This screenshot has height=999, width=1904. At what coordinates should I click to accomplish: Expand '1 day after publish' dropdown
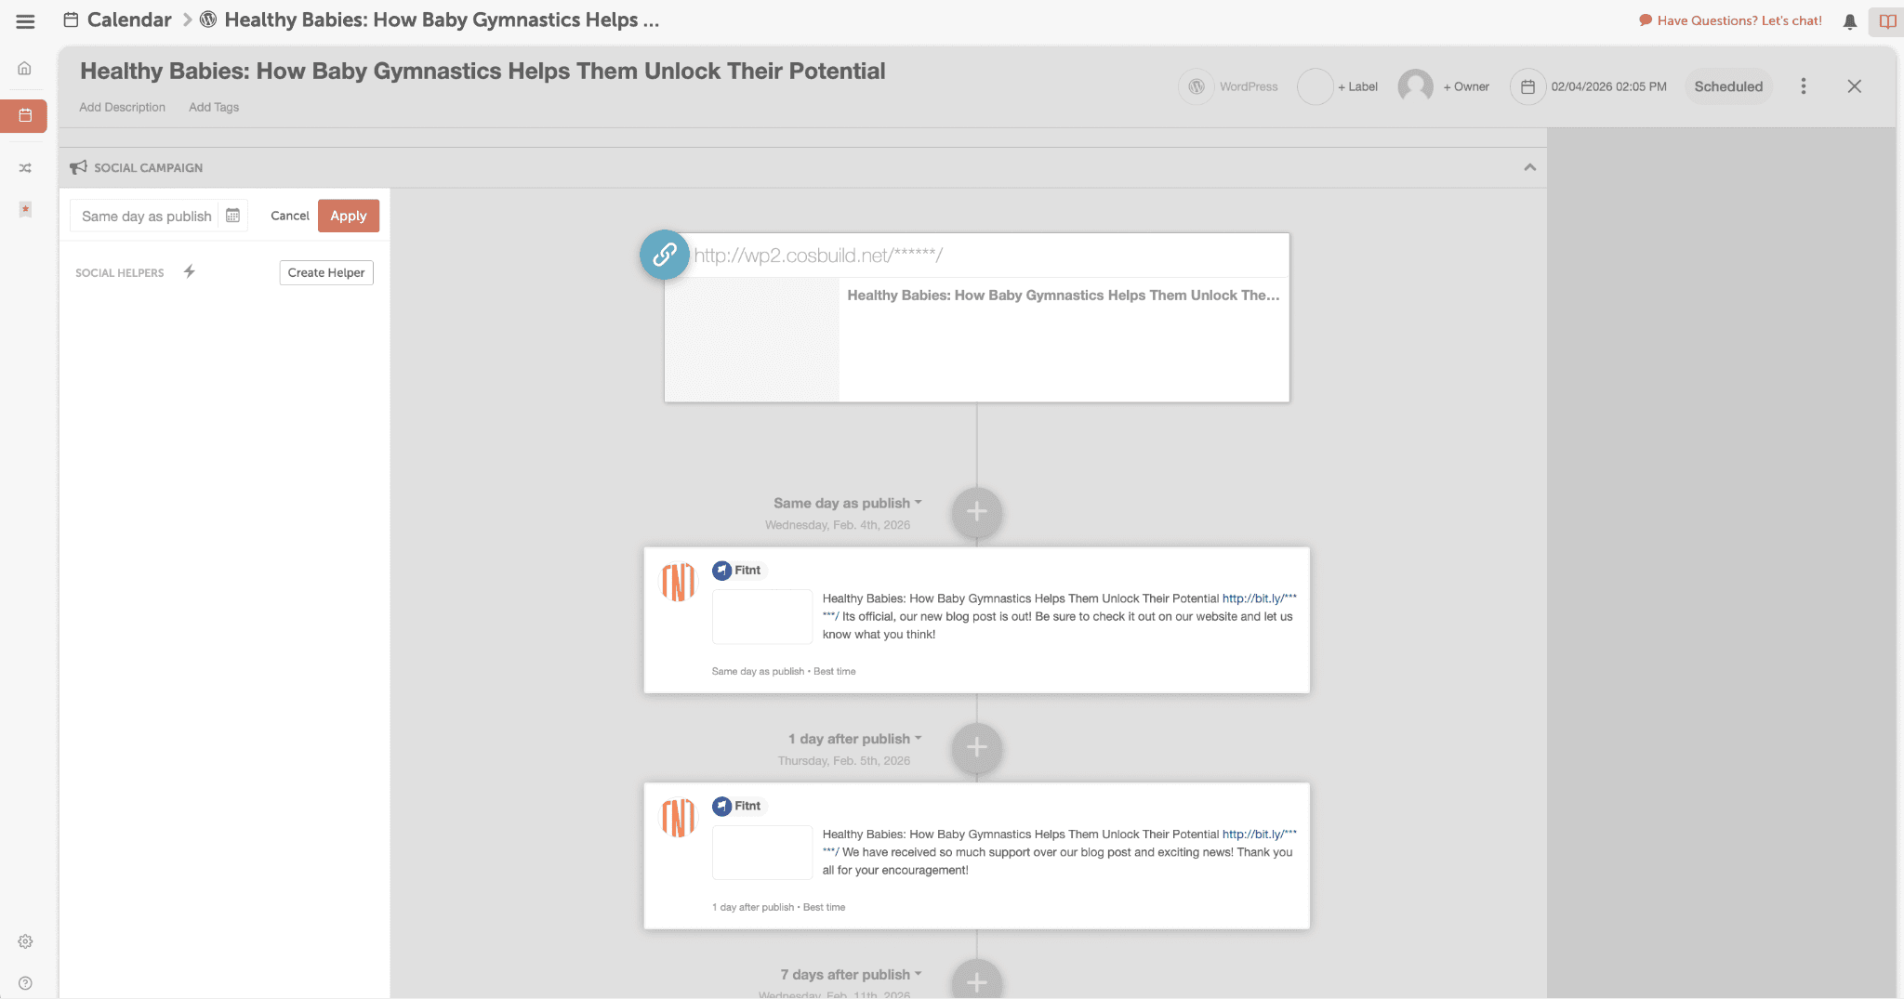854,739
